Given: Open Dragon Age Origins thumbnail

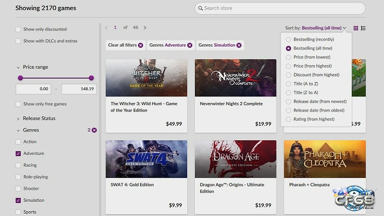Looking at the screenshot, I should 236,159.
